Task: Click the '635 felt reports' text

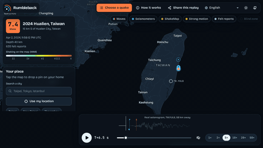Action: click(16, 47)
